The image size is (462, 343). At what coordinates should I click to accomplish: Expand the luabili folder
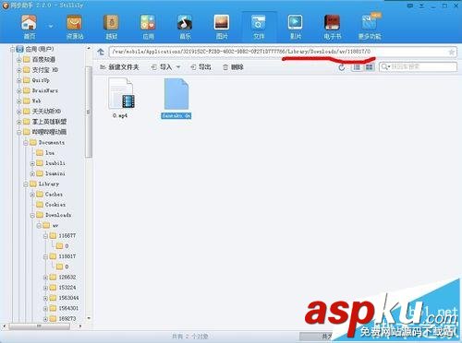32,163
